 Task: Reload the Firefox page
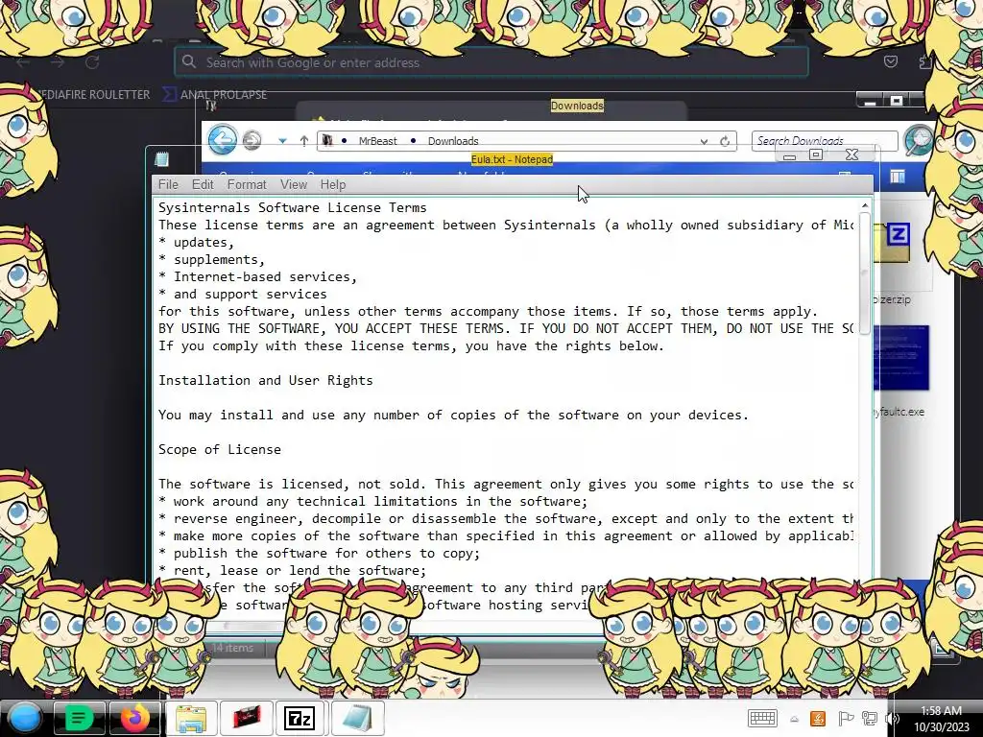point(92,62)
